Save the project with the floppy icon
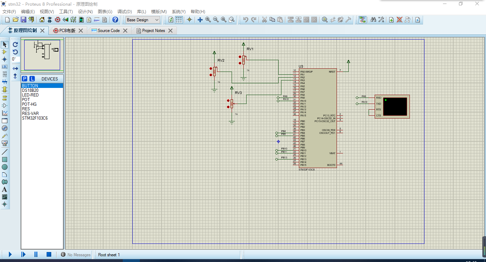This screenshot has height=262, width=486. (23, 20)
